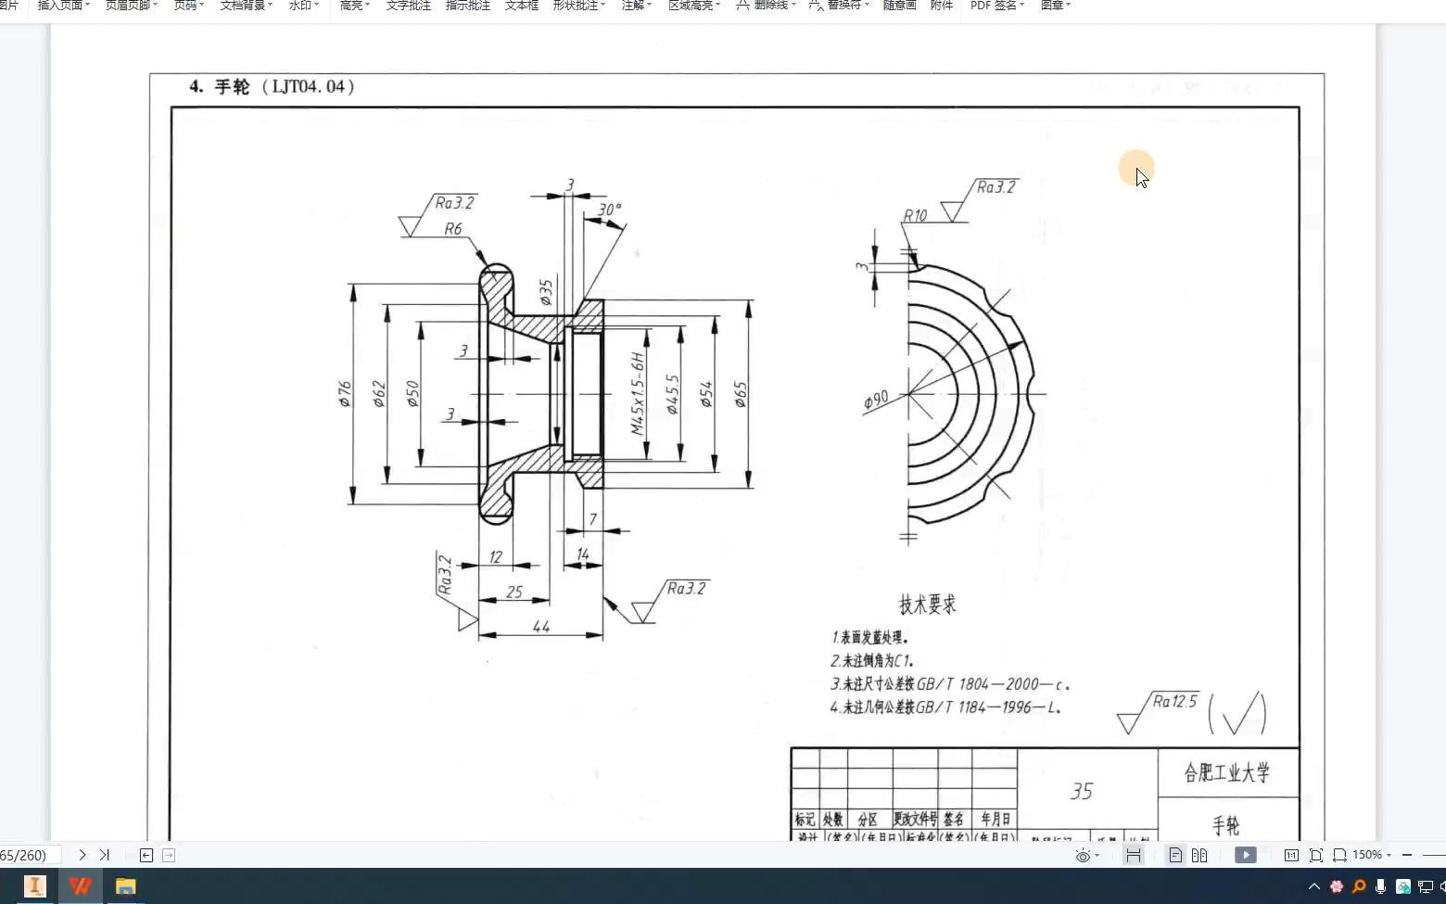Open the 页眉页脚 dropdown

tap(131, 6)
